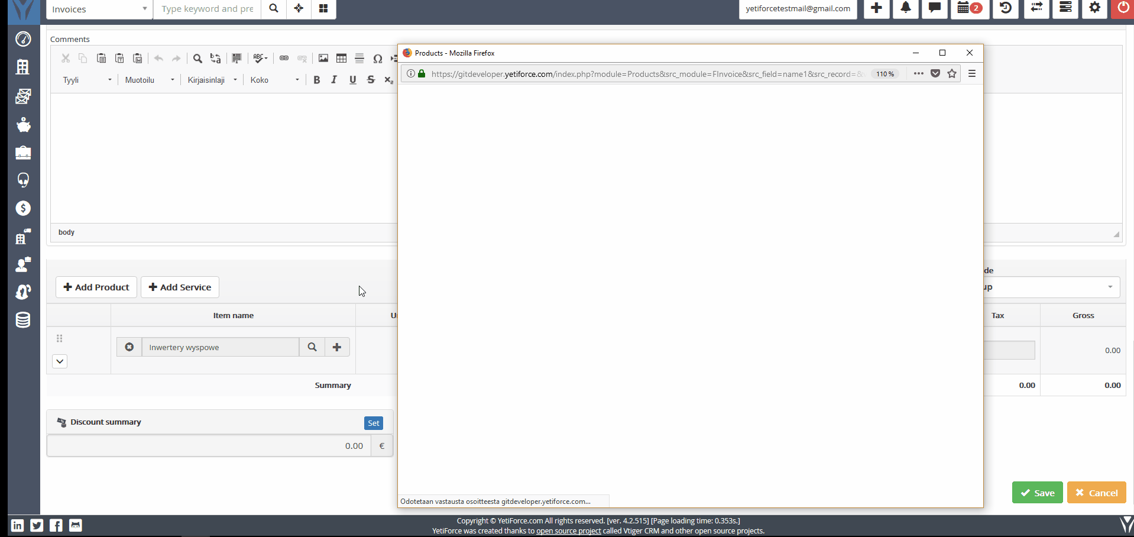Image resolution: width=1134 pixels, height=537 pixels.
Task: Insert a special character symbol
Action: tap(379, 58)
